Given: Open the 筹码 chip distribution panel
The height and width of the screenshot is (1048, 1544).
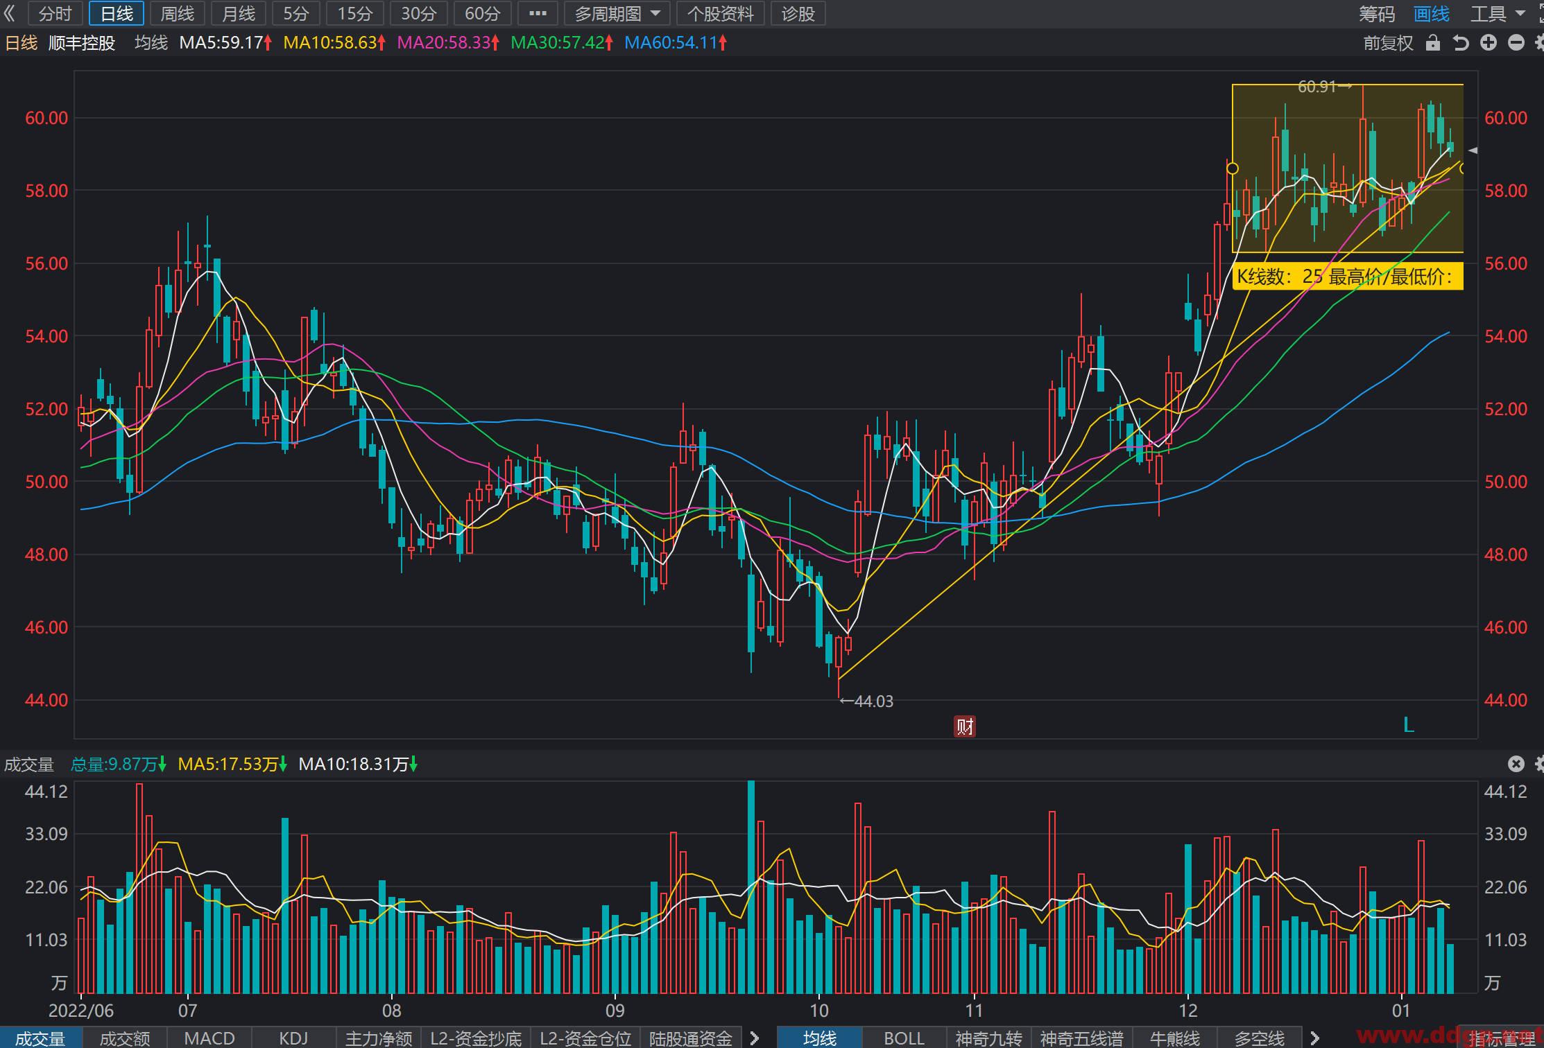Looking at the screenshot, I should 1376,13.
